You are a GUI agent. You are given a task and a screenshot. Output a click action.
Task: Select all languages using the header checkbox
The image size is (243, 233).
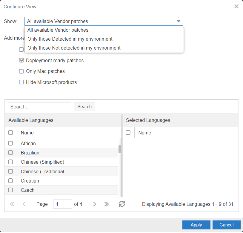[10, 132]
